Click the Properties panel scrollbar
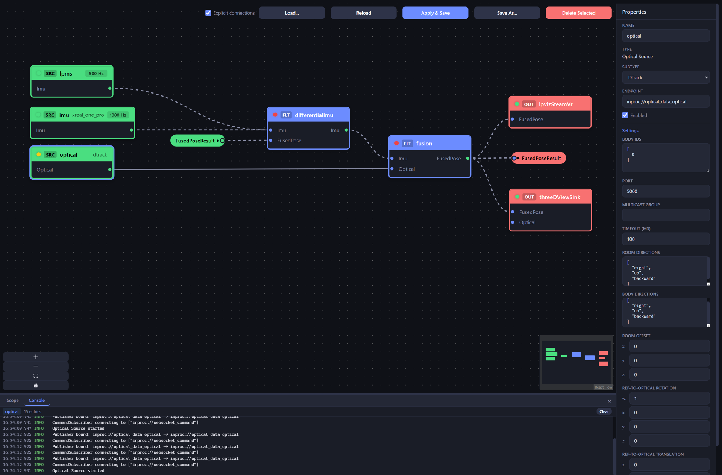The image size is (722, 475). pos(717,225)
